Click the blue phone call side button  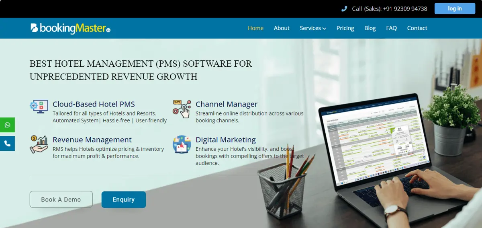(x=7, y=144)
